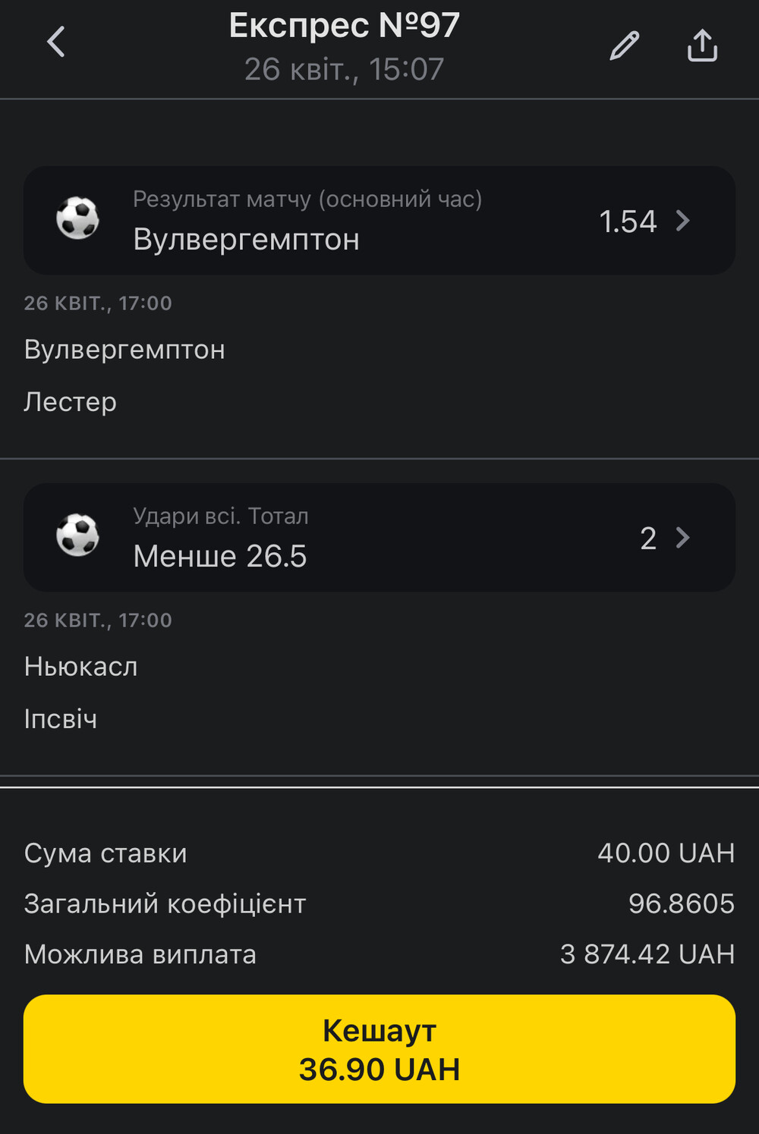Tap the Загальний коефіцієнт value 96.8605
Viewport: 759px width, 1134px height.
tap(682, 903)
